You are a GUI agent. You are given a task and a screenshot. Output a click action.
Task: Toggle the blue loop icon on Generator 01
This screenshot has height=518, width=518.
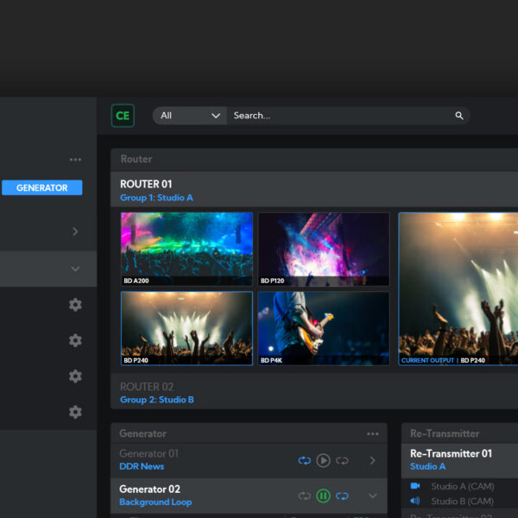(x=304, y=461)
